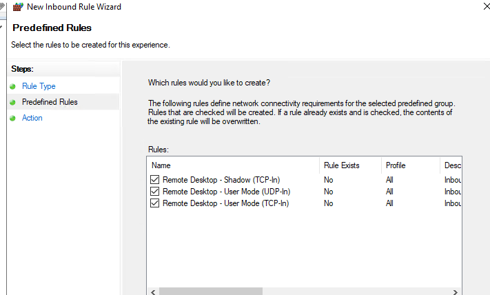Uncheck Remote Desktop - User Mode (TCP-In)
This screenshot has height=295, width=490.
[x=154, y=203]
